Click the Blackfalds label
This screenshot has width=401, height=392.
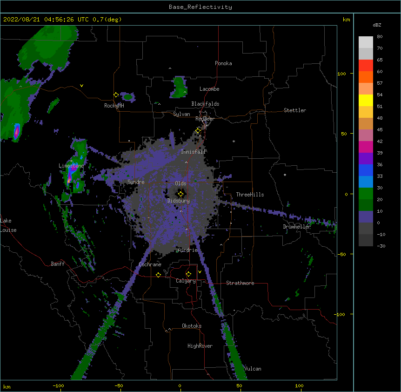205,104
